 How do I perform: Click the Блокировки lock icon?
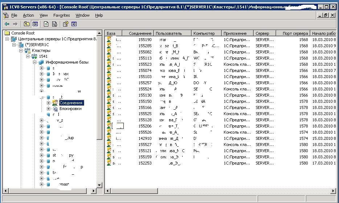(x=55, y=109)
